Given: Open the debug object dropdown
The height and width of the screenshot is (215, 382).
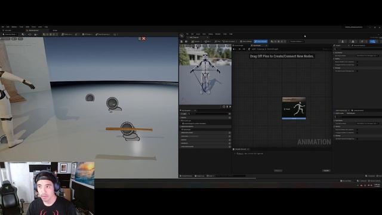Looking at the screenshot, I should [x=297, y=41].
